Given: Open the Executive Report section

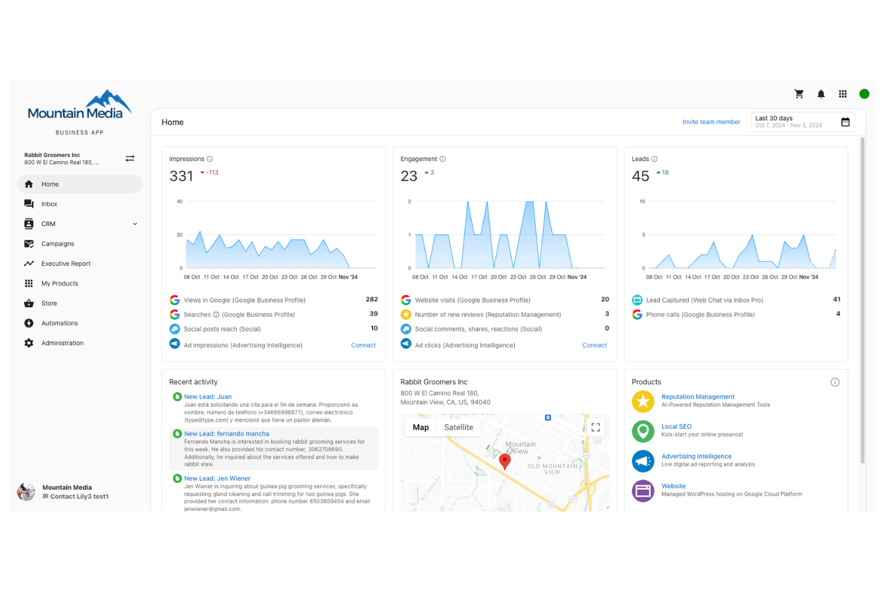Looking at the screenshot, I should 65,263.
